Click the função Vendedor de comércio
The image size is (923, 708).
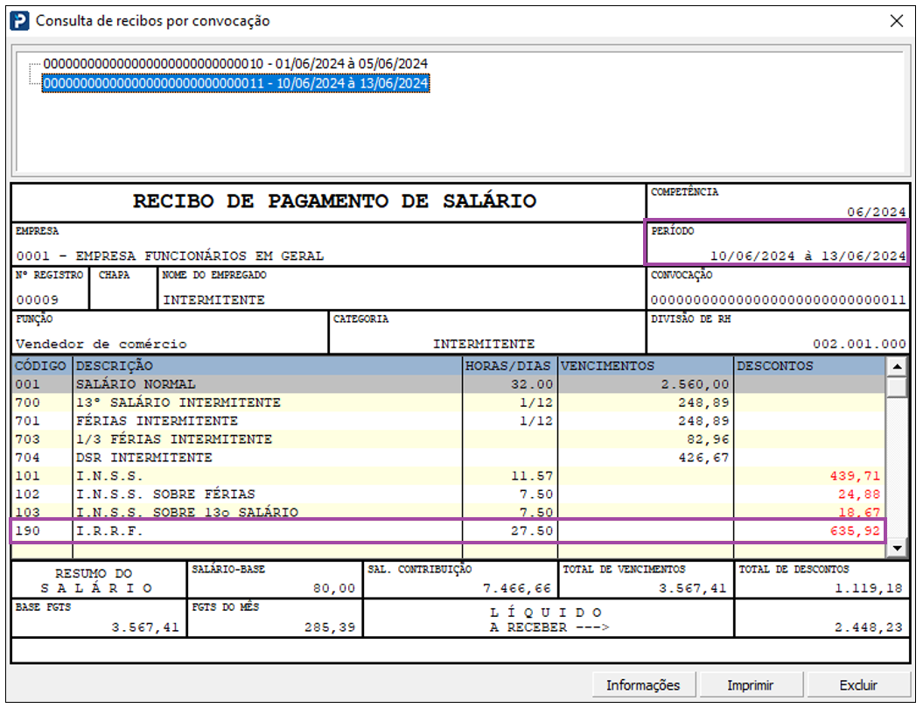(x=101, y=344)
